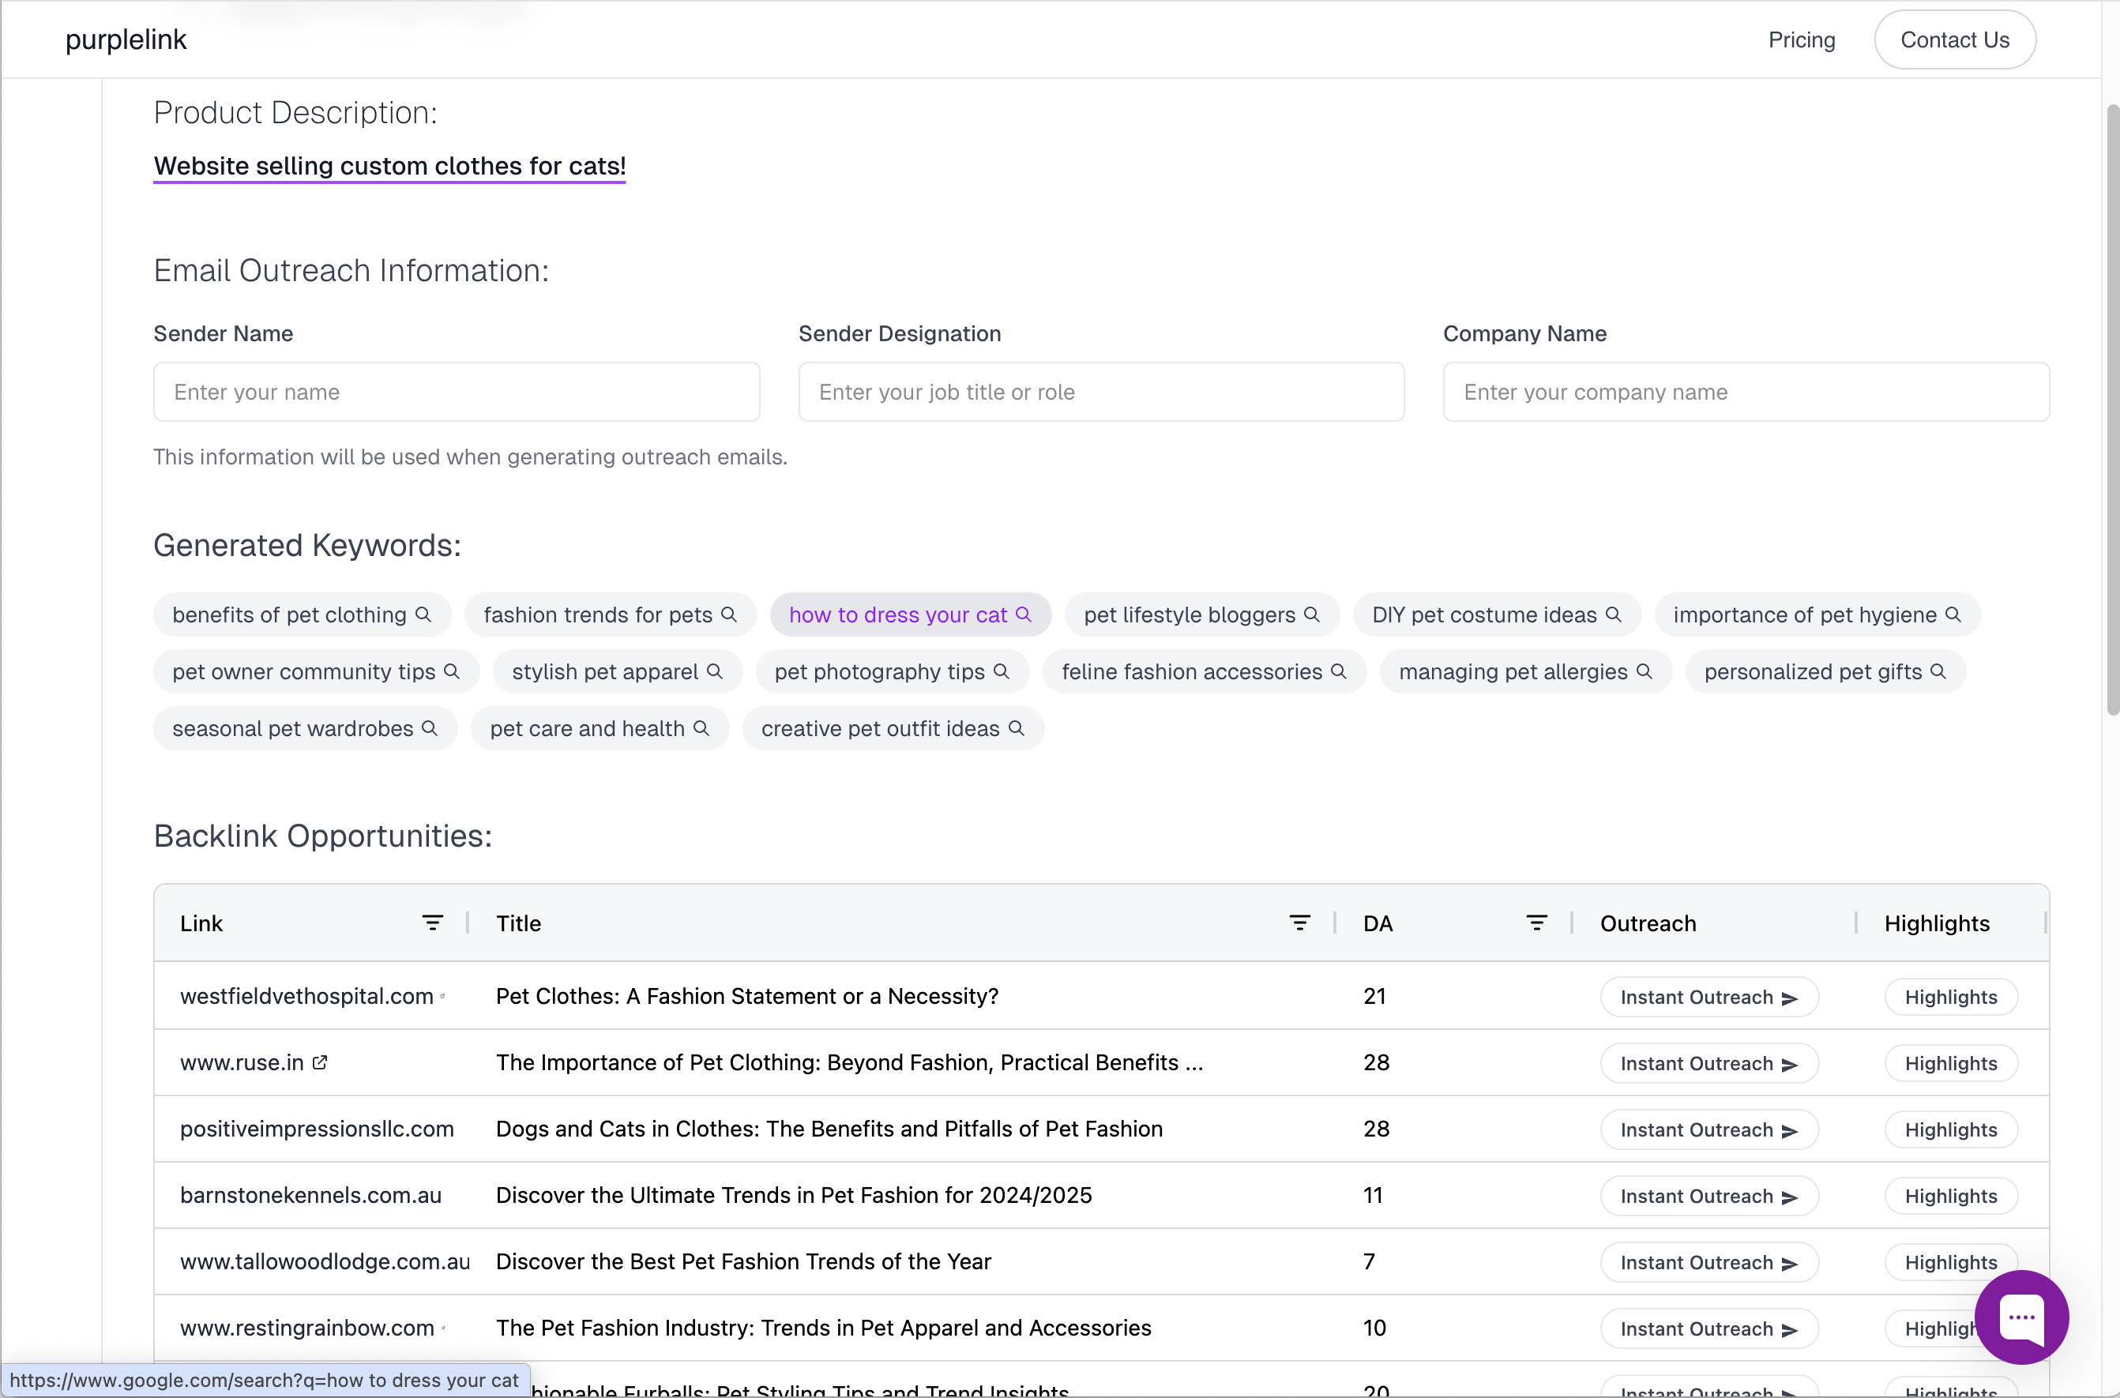Click search icon on 'pet photography tips'
Viewport: 2120px width, 1398px height.
[1002, 671]
